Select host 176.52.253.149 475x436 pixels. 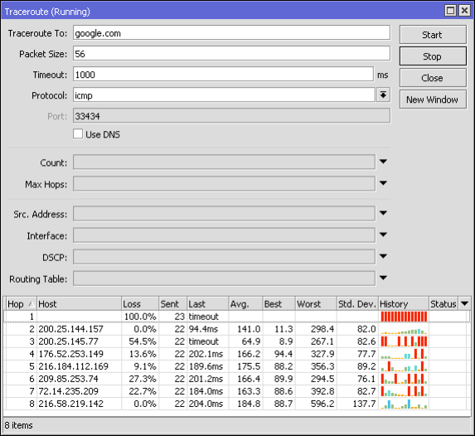pyautogui.click(x=70, y=354)
